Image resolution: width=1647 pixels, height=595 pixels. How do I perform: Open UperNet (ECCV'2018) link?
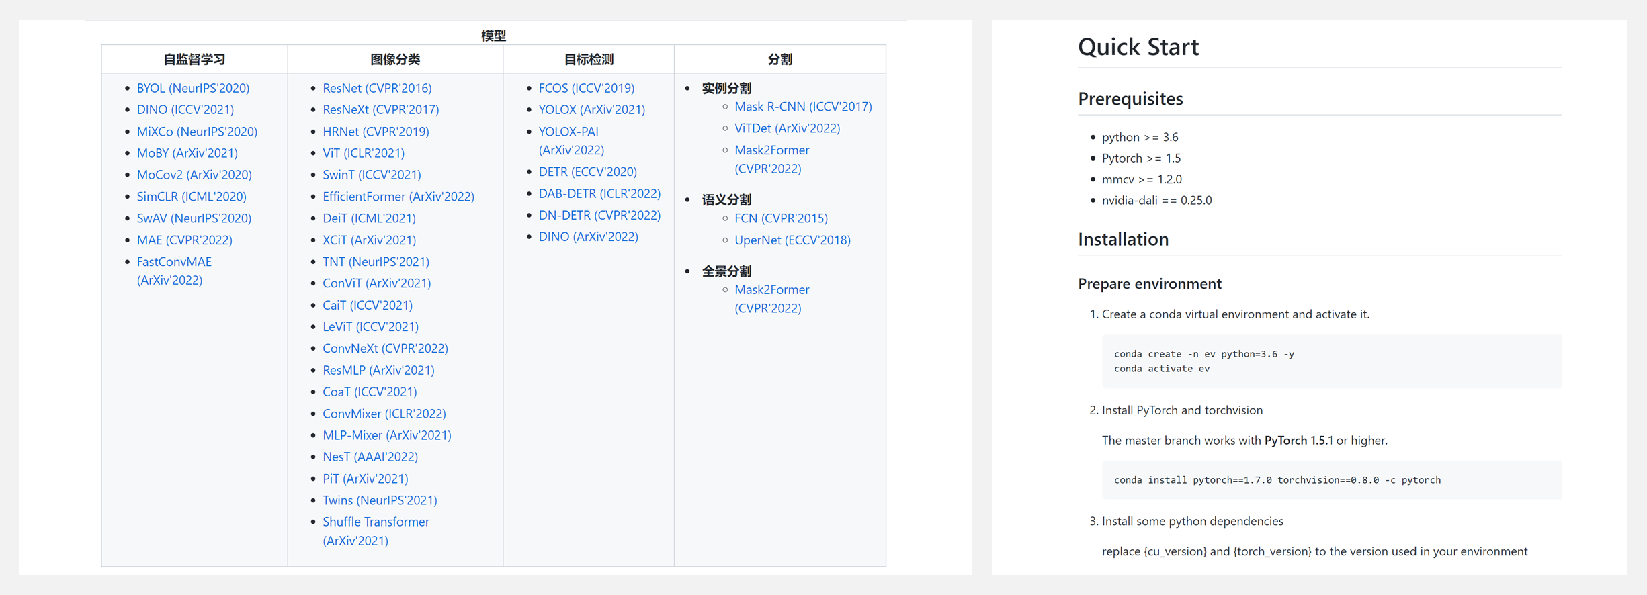click(792, 240)
